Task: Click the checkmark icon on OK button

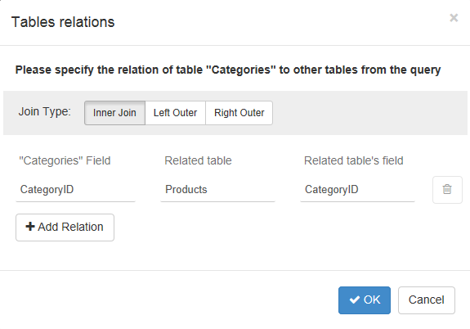Action: point(355,300)
